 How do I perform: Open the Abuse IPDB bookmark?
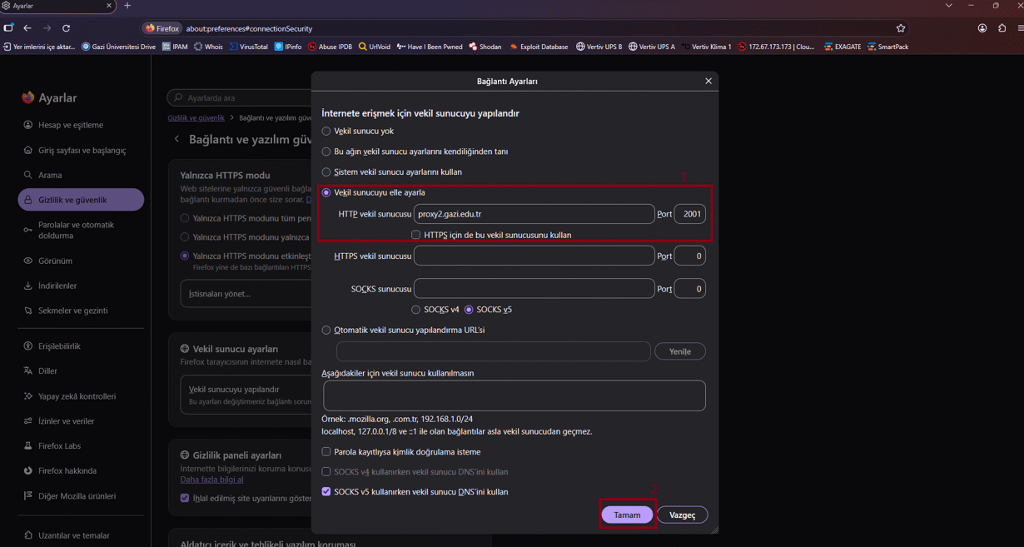pos(330,47)
